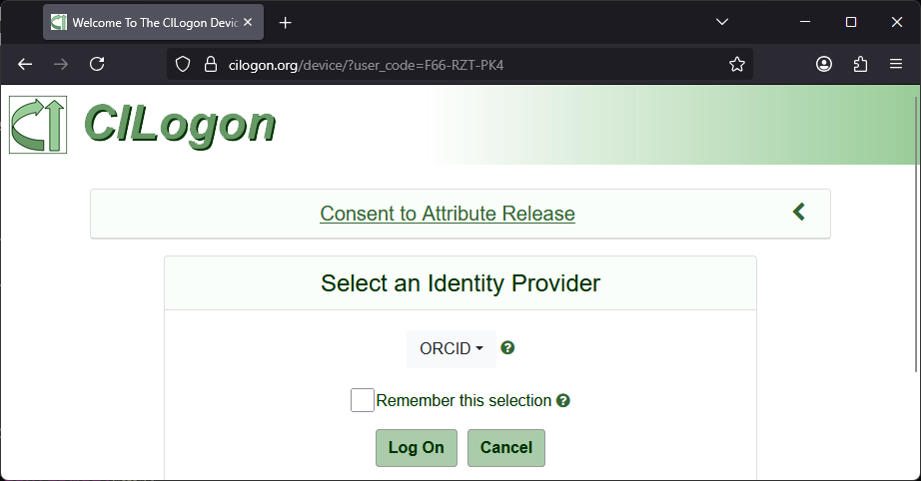
Task: Expand the consent section chevron arrow
Action: (798, 212)
